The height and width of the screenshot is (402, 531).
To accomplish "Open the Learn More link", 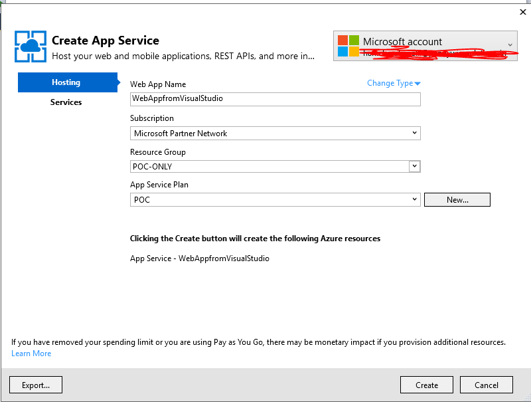I will 31,353.
